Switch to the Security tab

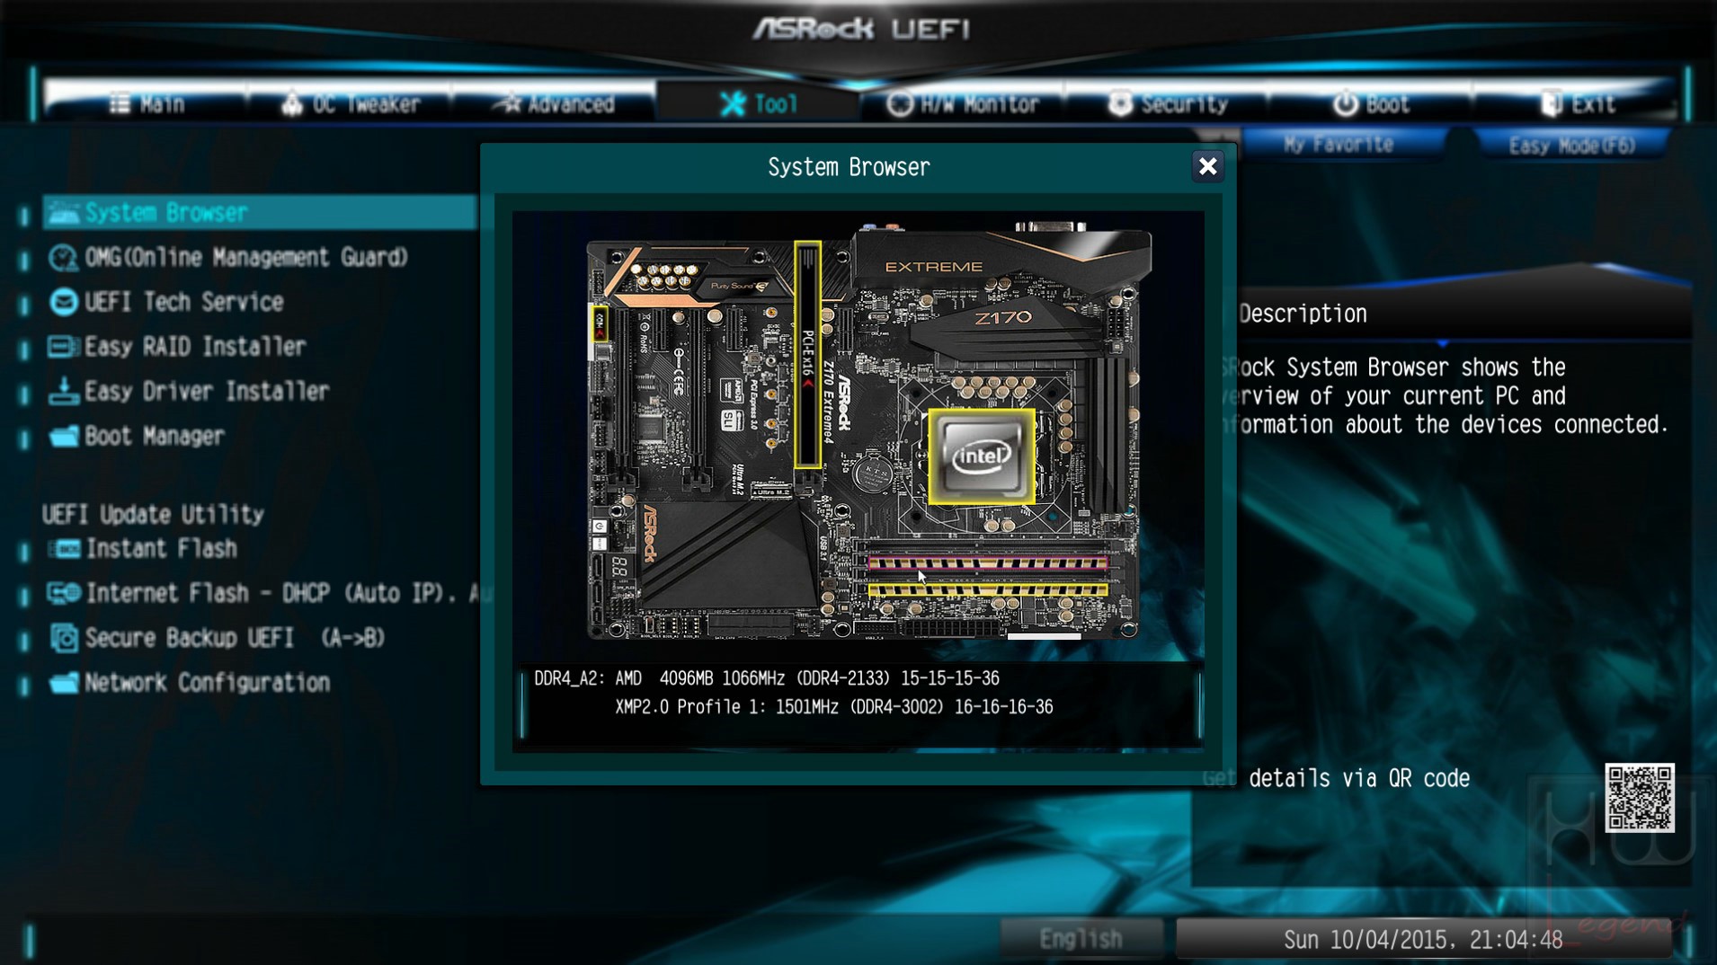[1168, 104]
